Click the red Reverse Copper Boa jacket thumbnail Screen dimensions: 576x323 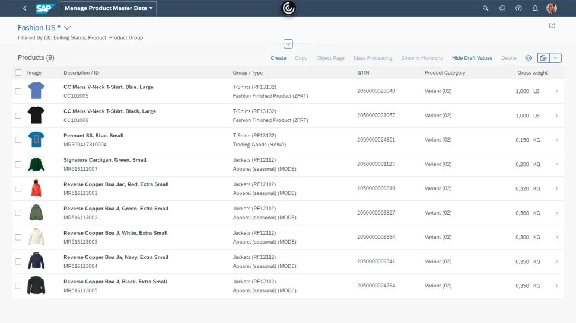point(36,188)
